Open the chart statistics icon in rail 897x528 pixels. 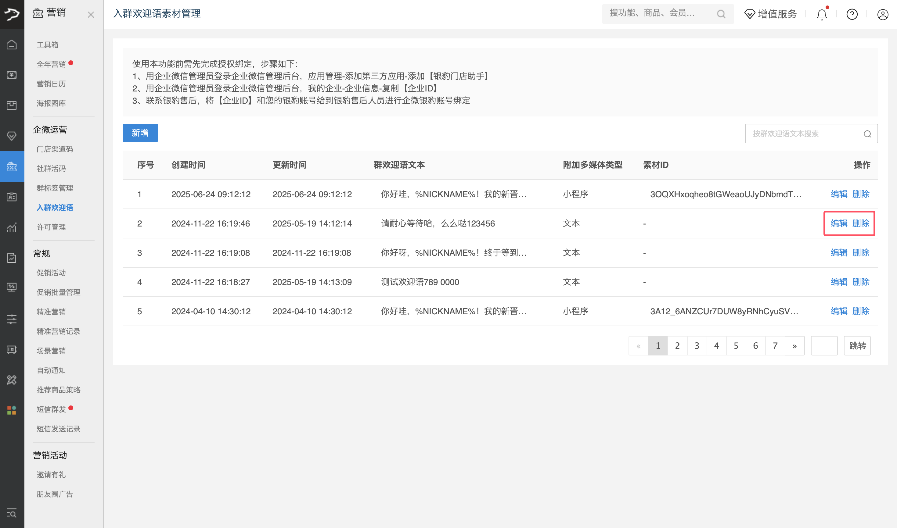(12, 227)
